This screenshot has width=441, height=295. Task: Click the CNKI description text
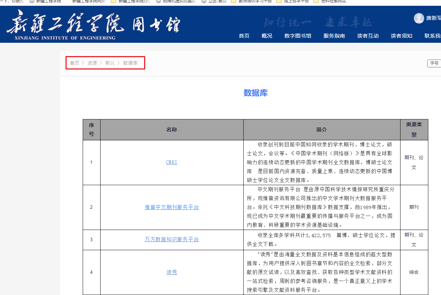click(x=320, y=162)
